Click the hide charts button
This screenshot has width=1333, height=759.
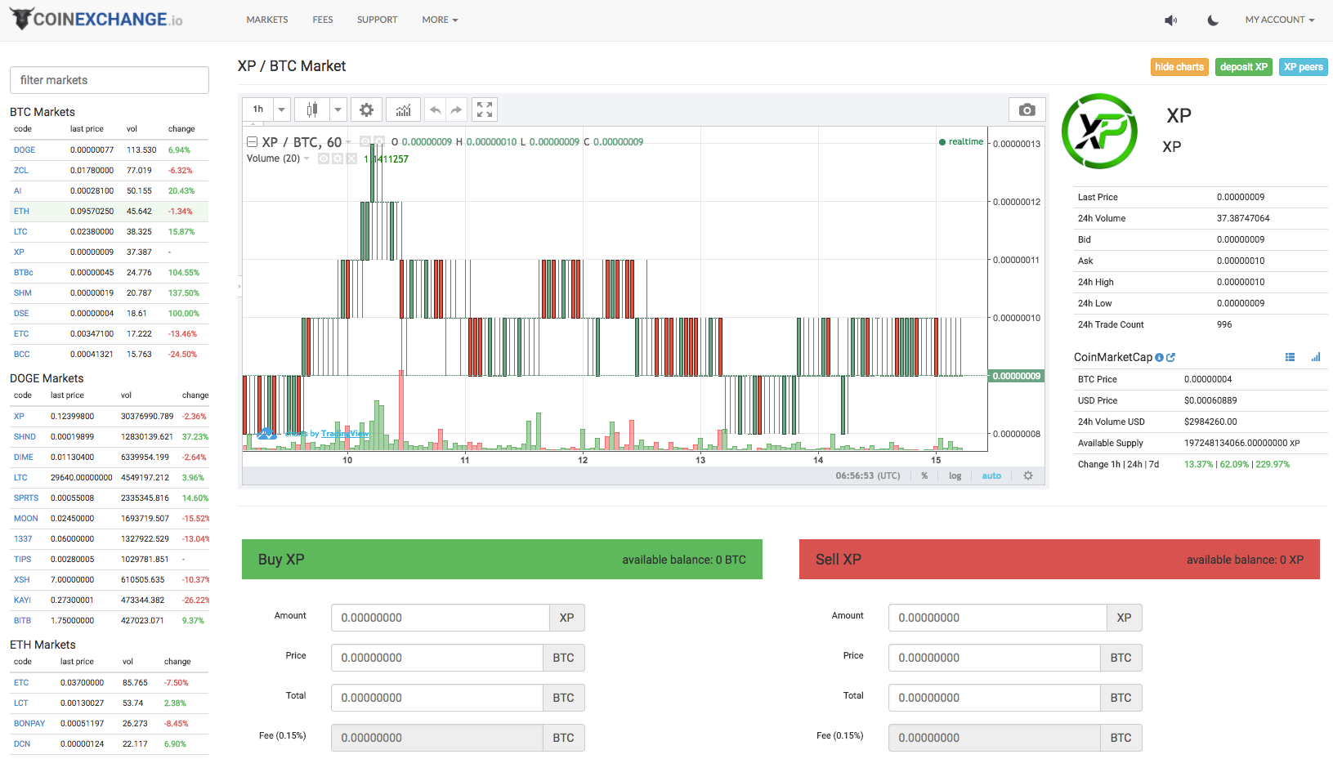(1179, 67)
